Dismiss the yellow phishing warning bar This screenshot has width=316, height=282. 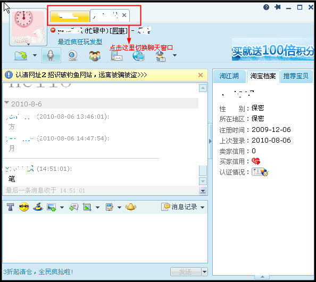click(x=201, y=75)
